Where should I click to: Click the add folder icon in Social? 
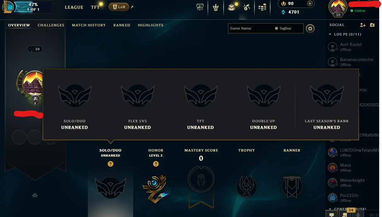click(372, 25)
